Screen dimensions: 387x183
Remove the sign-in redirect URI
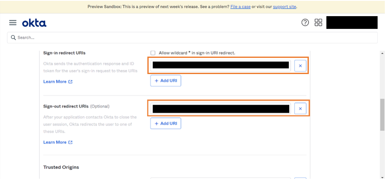coord(300,66)
